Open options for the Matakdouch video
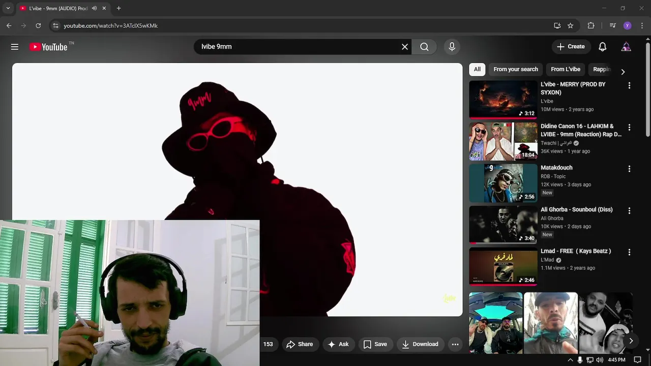Screen dimensions: 651x366 [x=629, y=169]
